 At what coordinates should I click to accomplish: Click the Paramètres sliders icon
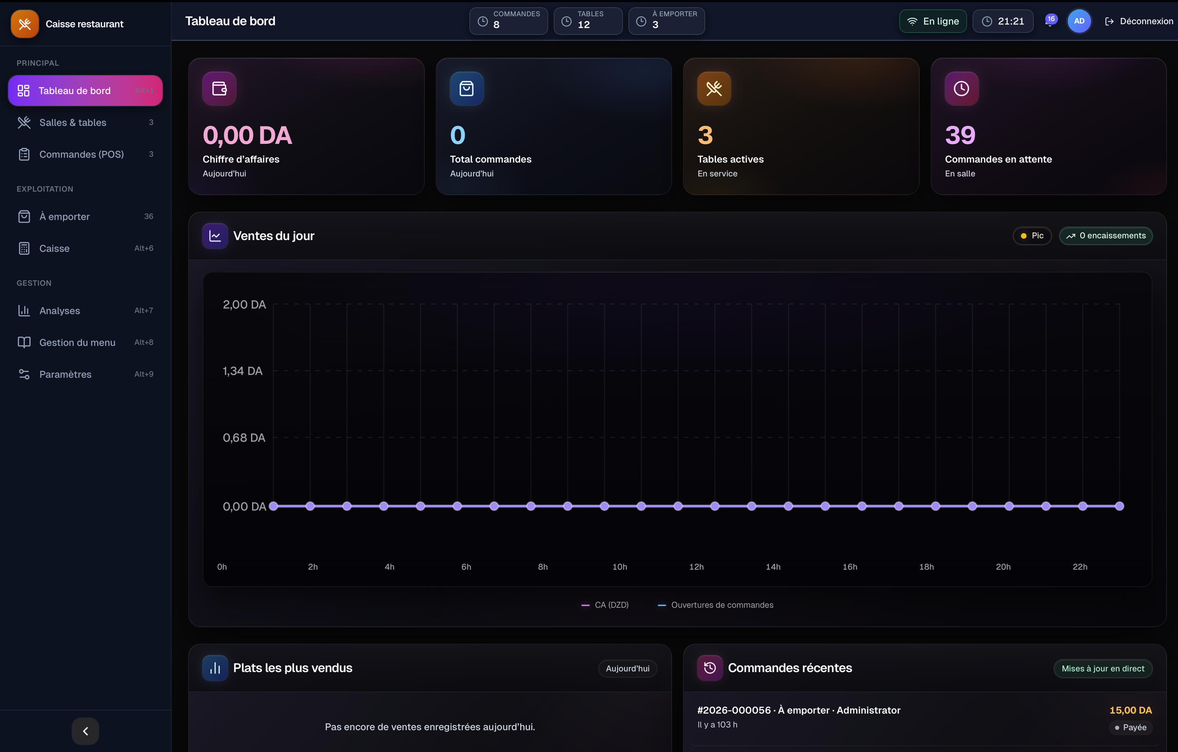[x=24, y=374]
